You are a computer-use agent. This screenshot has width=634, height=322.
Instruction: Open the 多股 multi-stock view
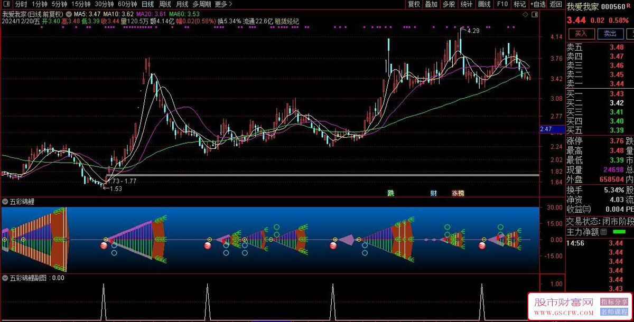449,4
